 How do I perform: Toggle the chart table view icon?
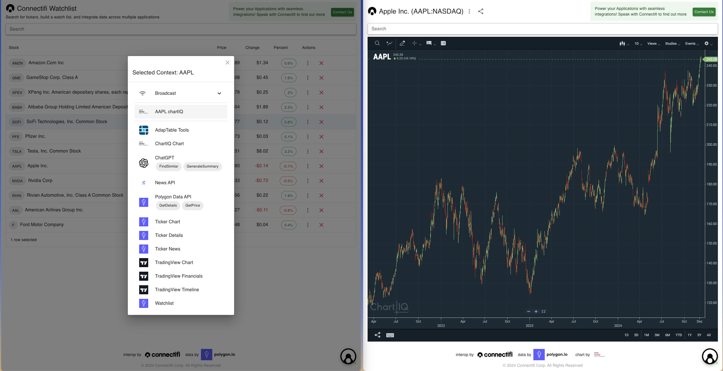point(443,43)
